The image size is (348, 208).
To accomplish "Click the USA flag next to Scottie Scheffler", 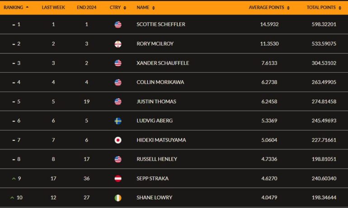I will tap(118, 24).
